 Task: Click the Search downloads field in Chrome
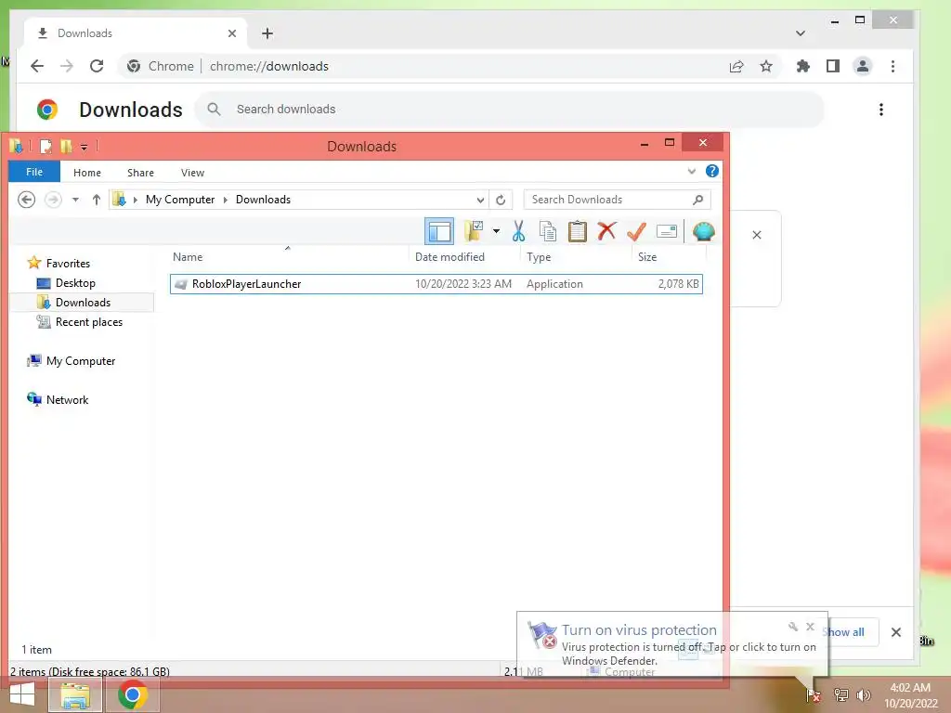point(510,110)
